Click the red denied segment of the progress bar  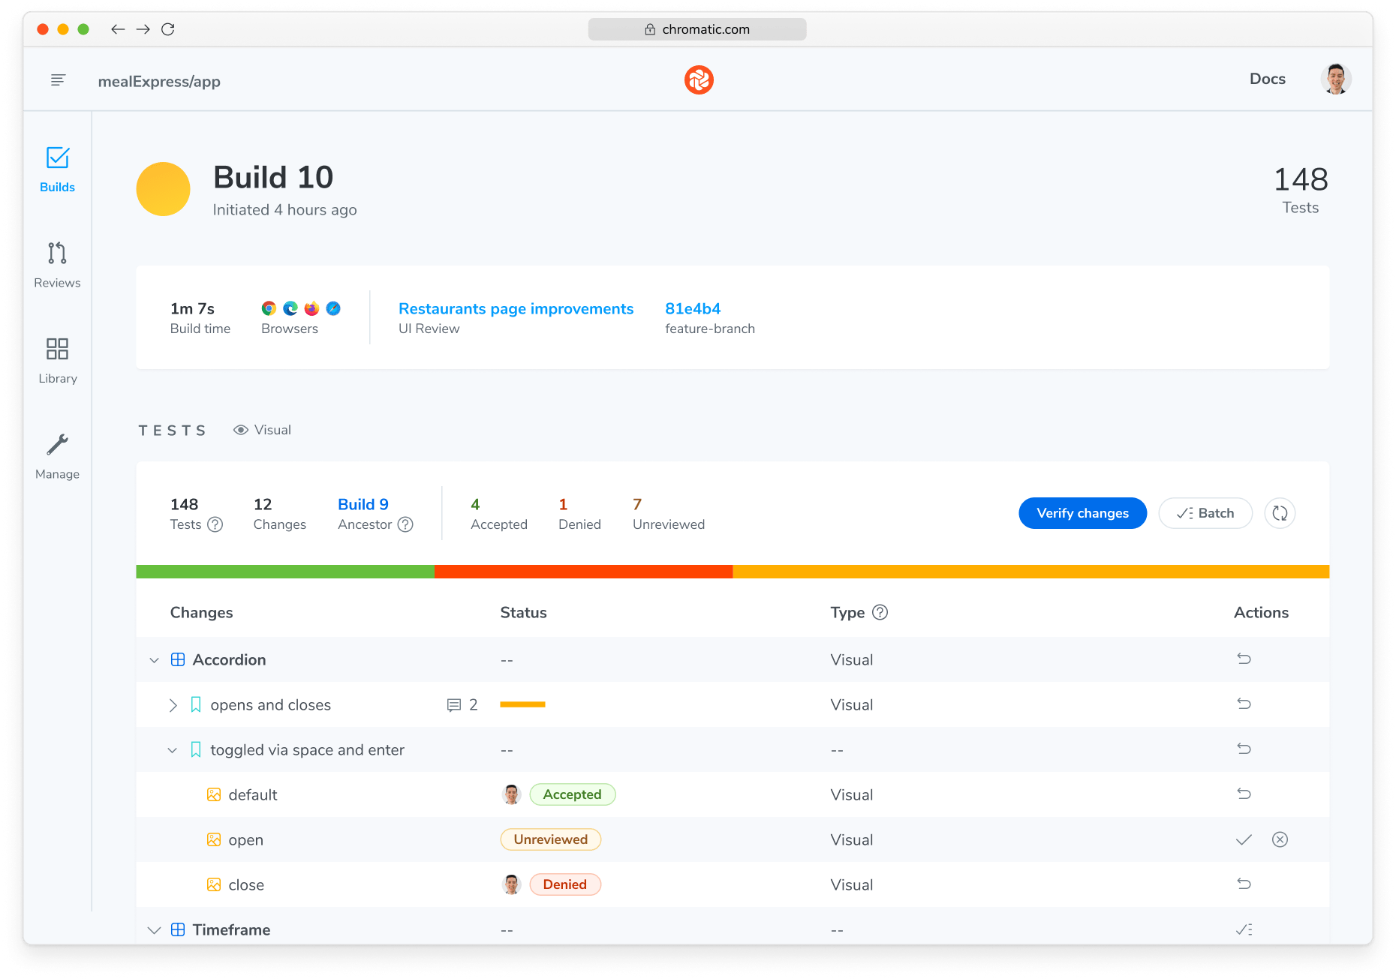pos(583,572)
